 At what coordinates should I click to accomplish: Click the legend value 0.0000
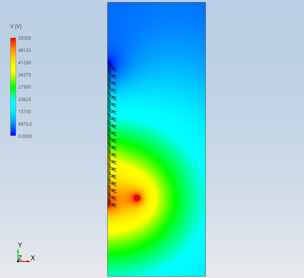(25, 136)
